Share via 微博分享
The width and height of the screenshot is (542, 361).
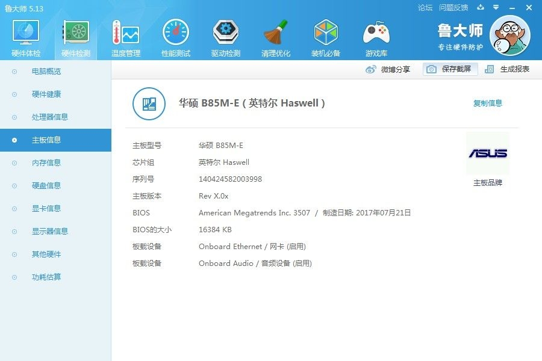(387, 69)
